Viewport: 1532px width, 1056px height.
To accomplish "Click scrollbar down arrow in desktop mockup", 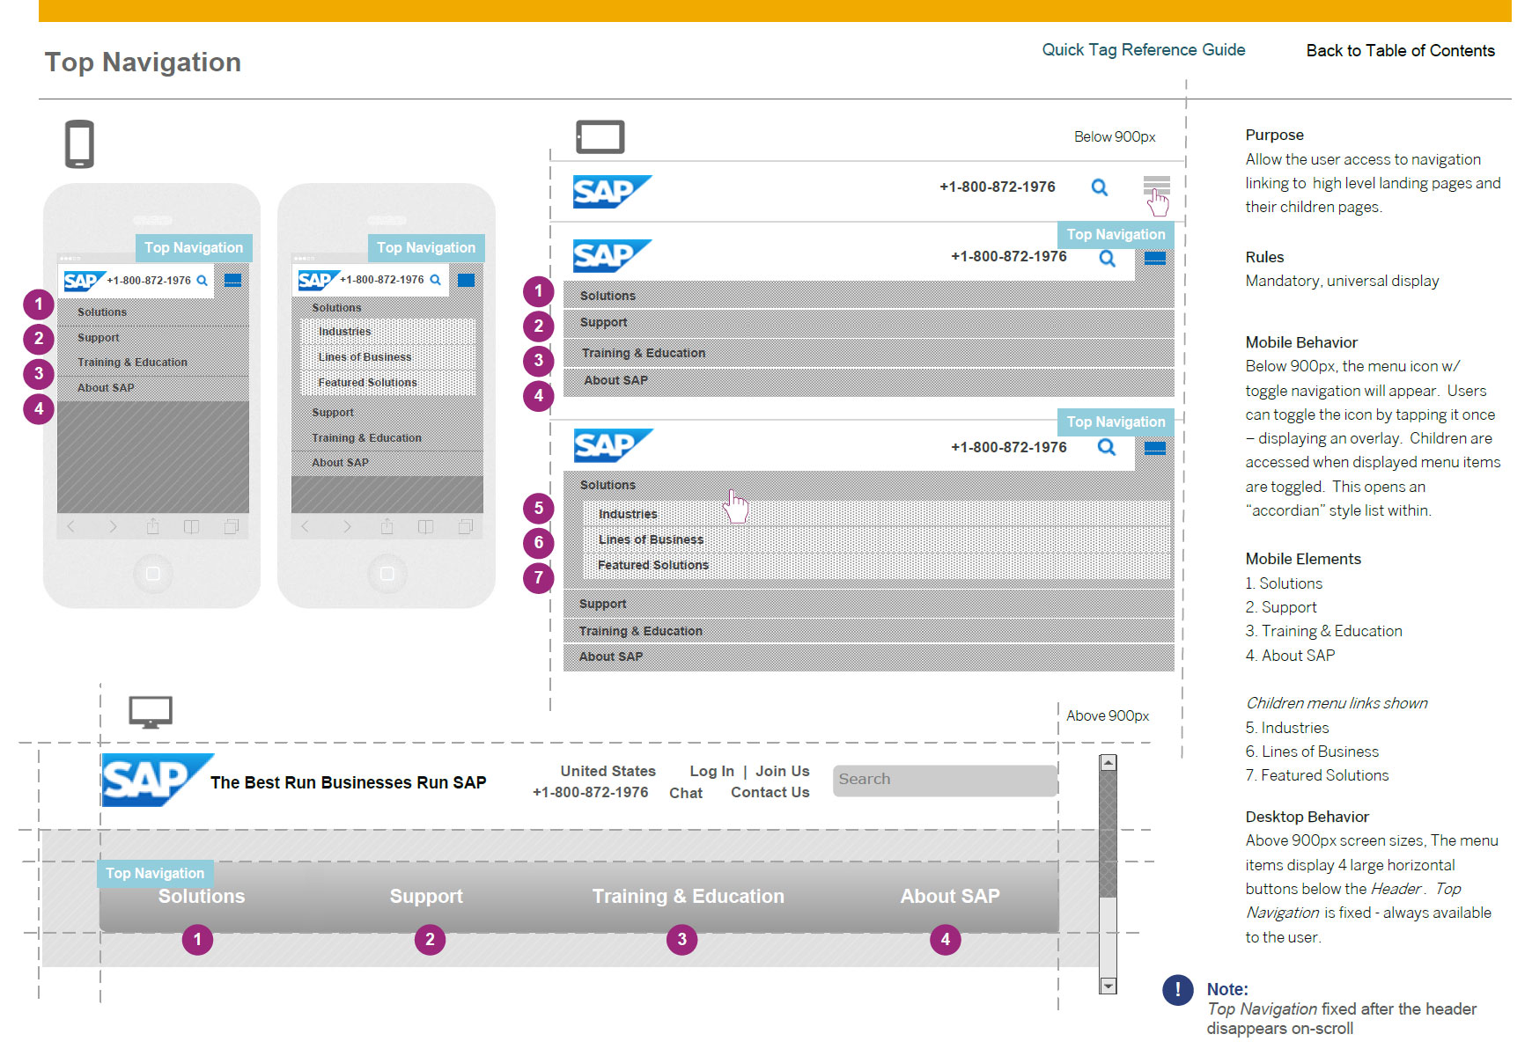I will [1108, 986].
